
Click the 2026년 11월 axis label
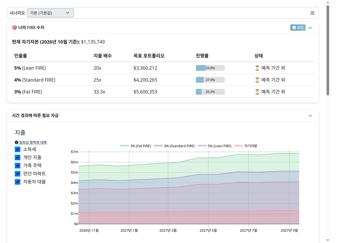[x=89, y=231]
